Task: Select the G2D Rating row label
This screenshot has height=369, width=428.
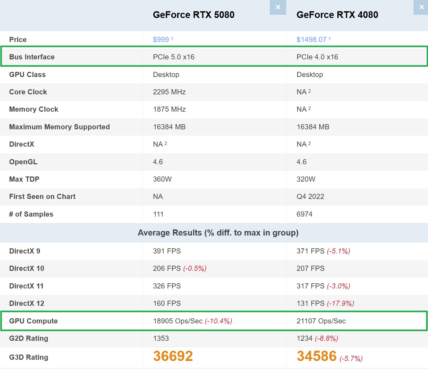Action: coord(29,338)
